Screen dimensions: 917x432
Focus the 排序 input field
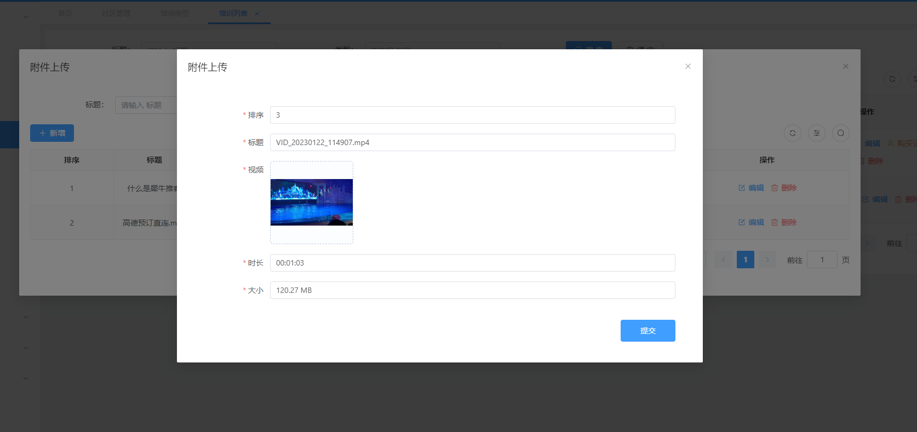472,115
